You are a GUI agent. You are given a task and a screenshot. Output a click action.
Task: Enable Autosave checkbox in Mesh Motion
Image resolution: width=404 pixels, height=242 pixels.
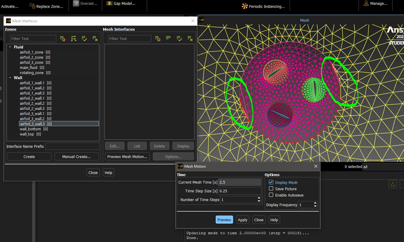pyautogui.click(x=271, y=195)
